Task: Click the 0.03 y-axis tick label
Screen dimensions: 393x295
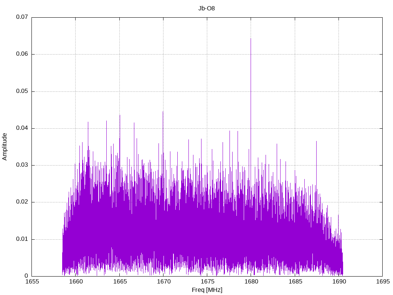Action: [x=22, y=165]
